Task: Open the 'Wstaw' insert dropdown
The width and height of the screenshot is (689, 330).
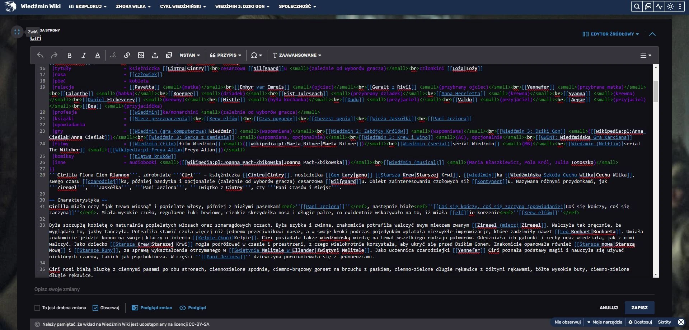Action: [189, 55]
